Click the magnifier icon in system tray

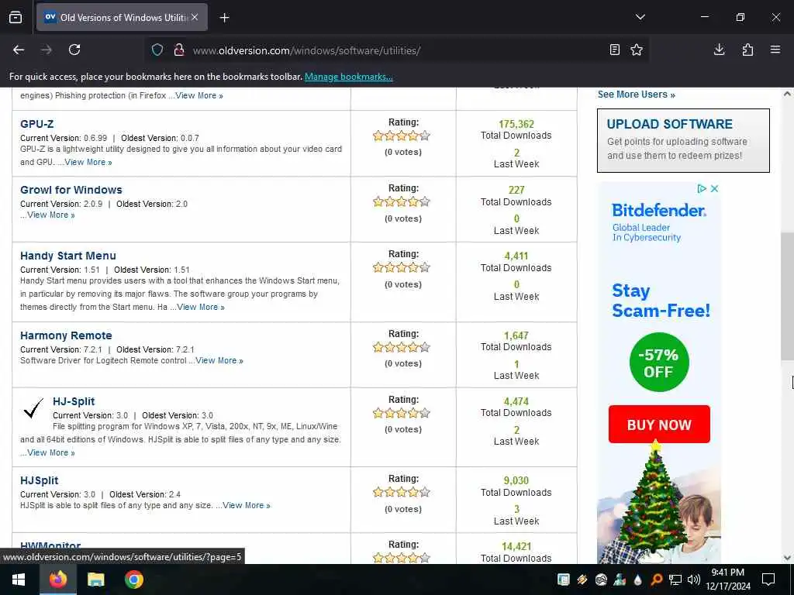(x=656, y=580)
